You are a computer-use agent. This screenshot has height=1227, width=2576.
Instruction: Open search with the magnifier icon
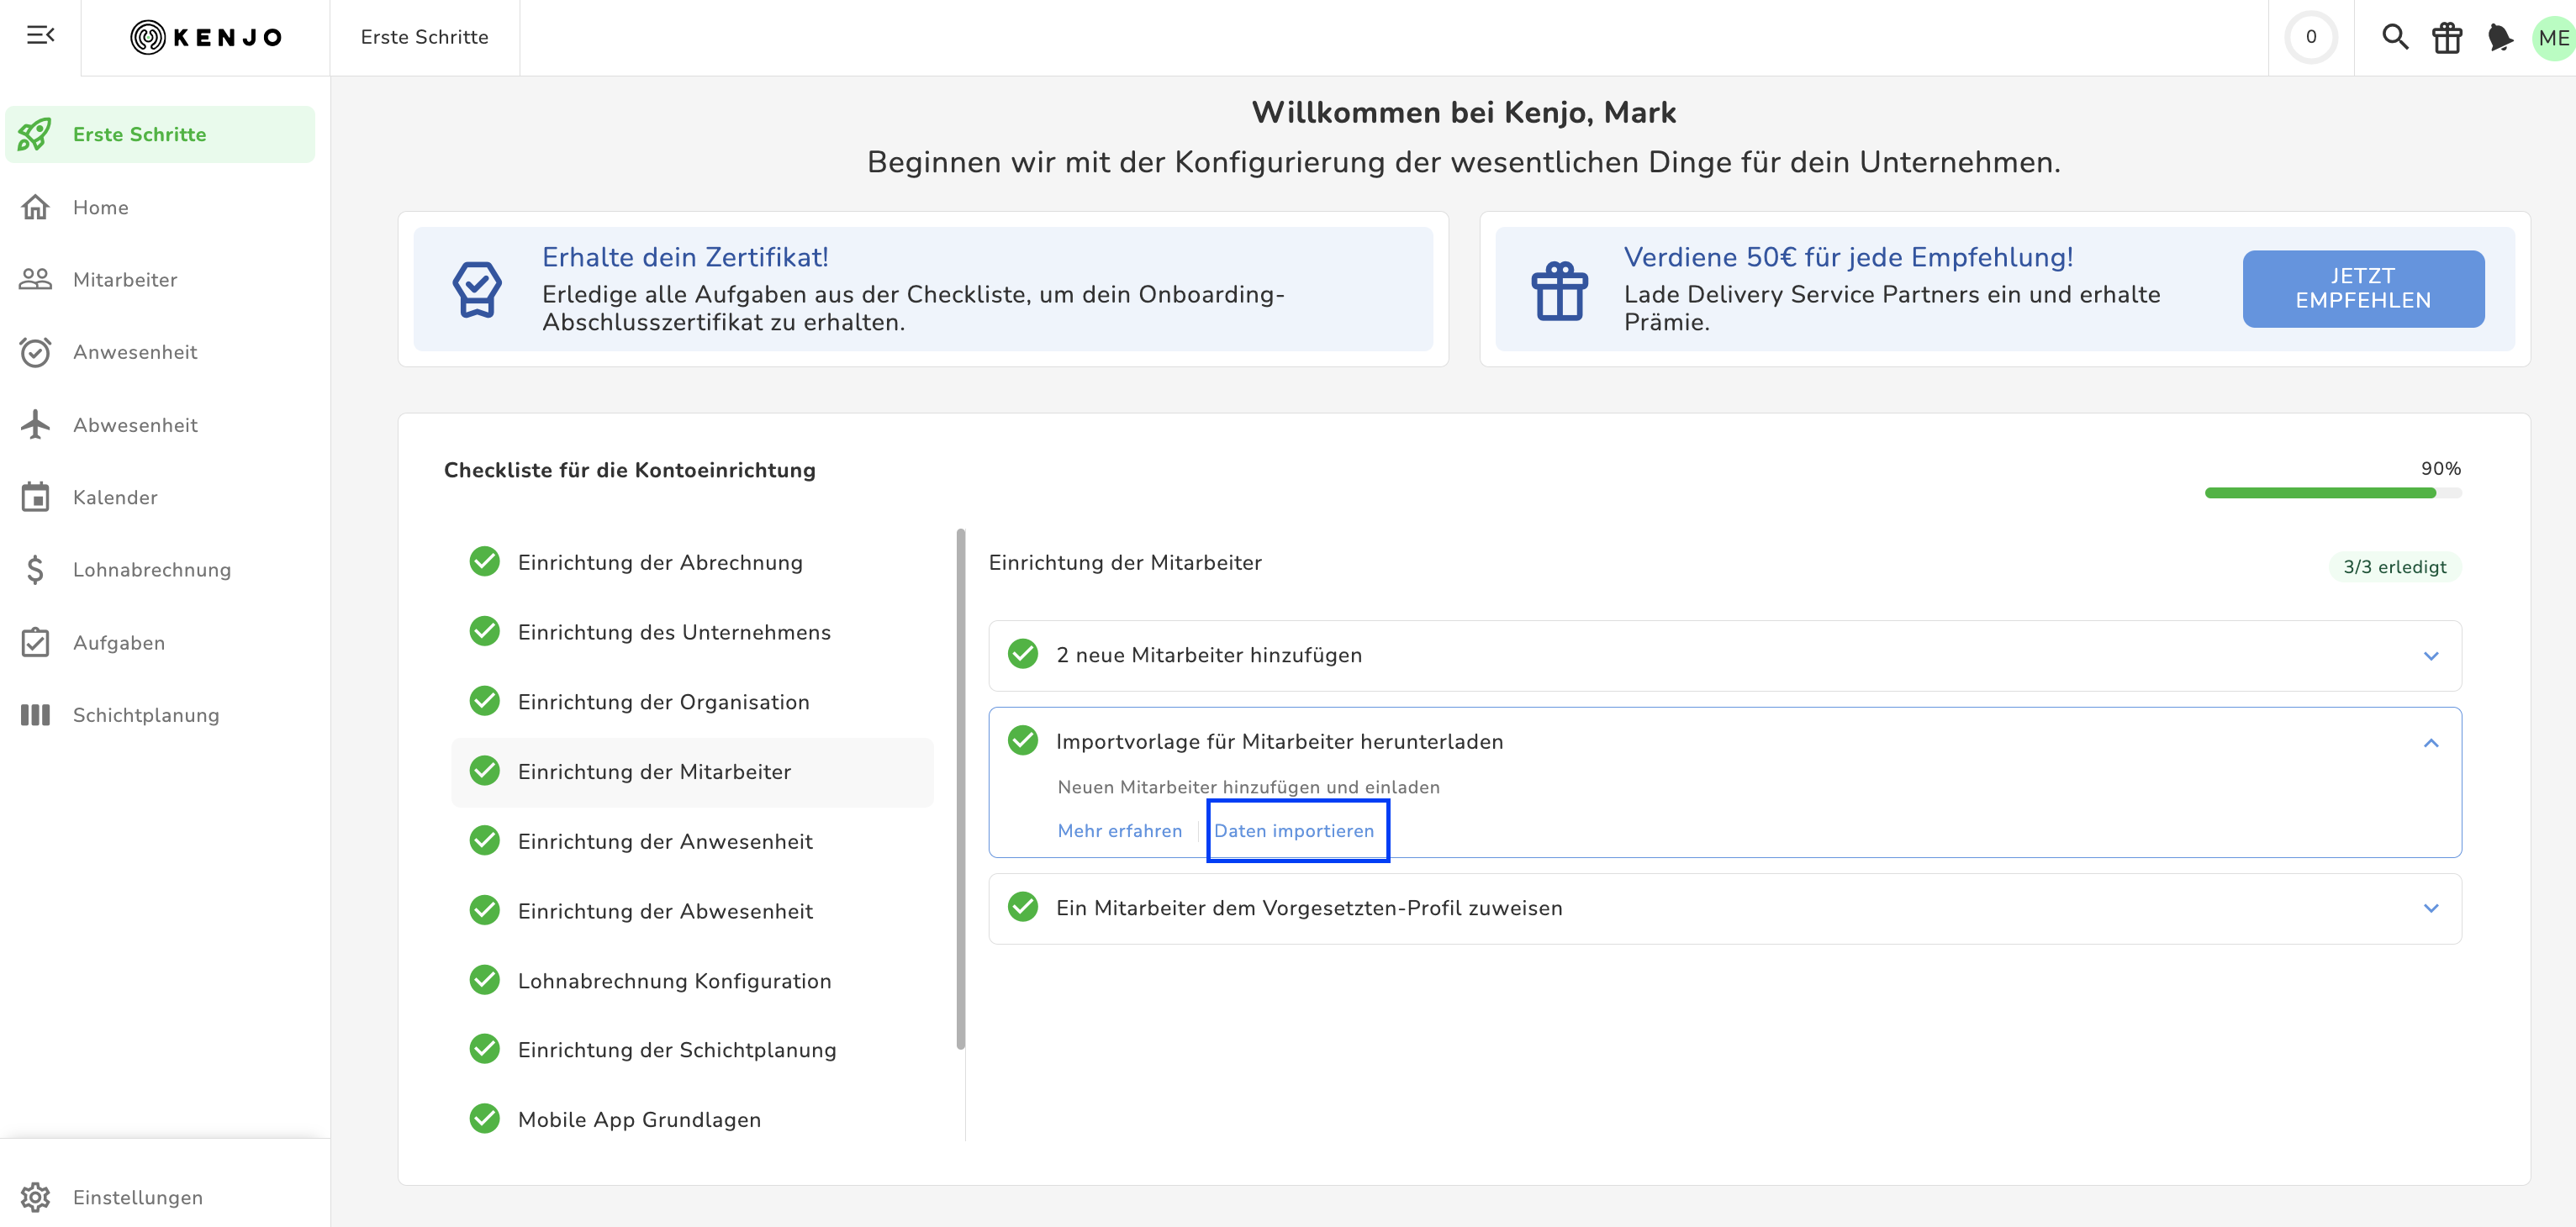2394,37
